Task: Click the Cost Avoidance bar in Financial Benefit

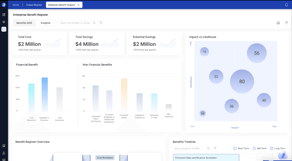Action: click(60, 99)
